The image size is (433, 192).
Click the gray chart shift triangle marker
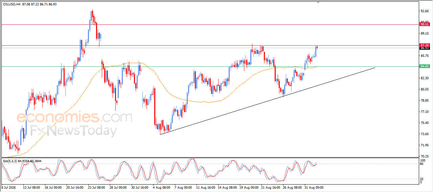(318, 2)
